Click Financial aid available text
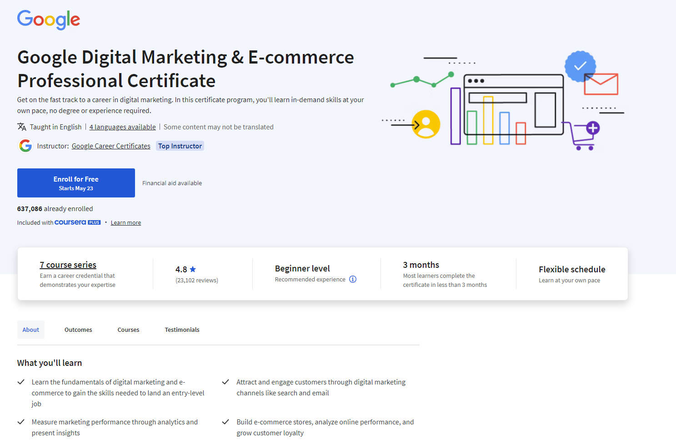 pyautogui.click(x=172, y=183)
